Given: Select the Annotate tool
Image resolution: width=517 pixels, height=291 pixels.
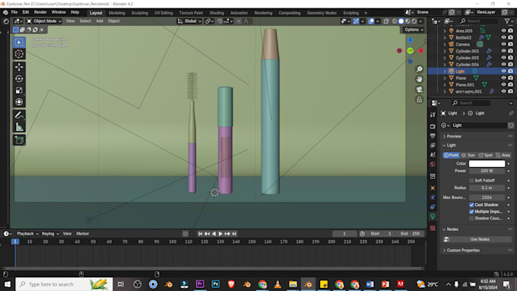Looking at the screenshot, I should 19,115.
